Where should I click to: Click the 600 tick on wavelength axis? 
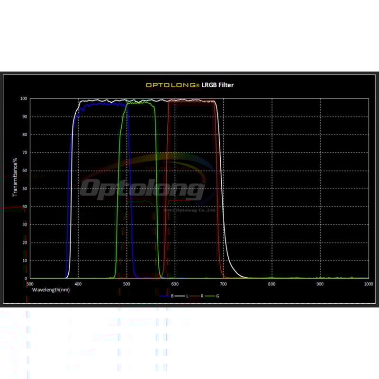[x=175, y=283]
